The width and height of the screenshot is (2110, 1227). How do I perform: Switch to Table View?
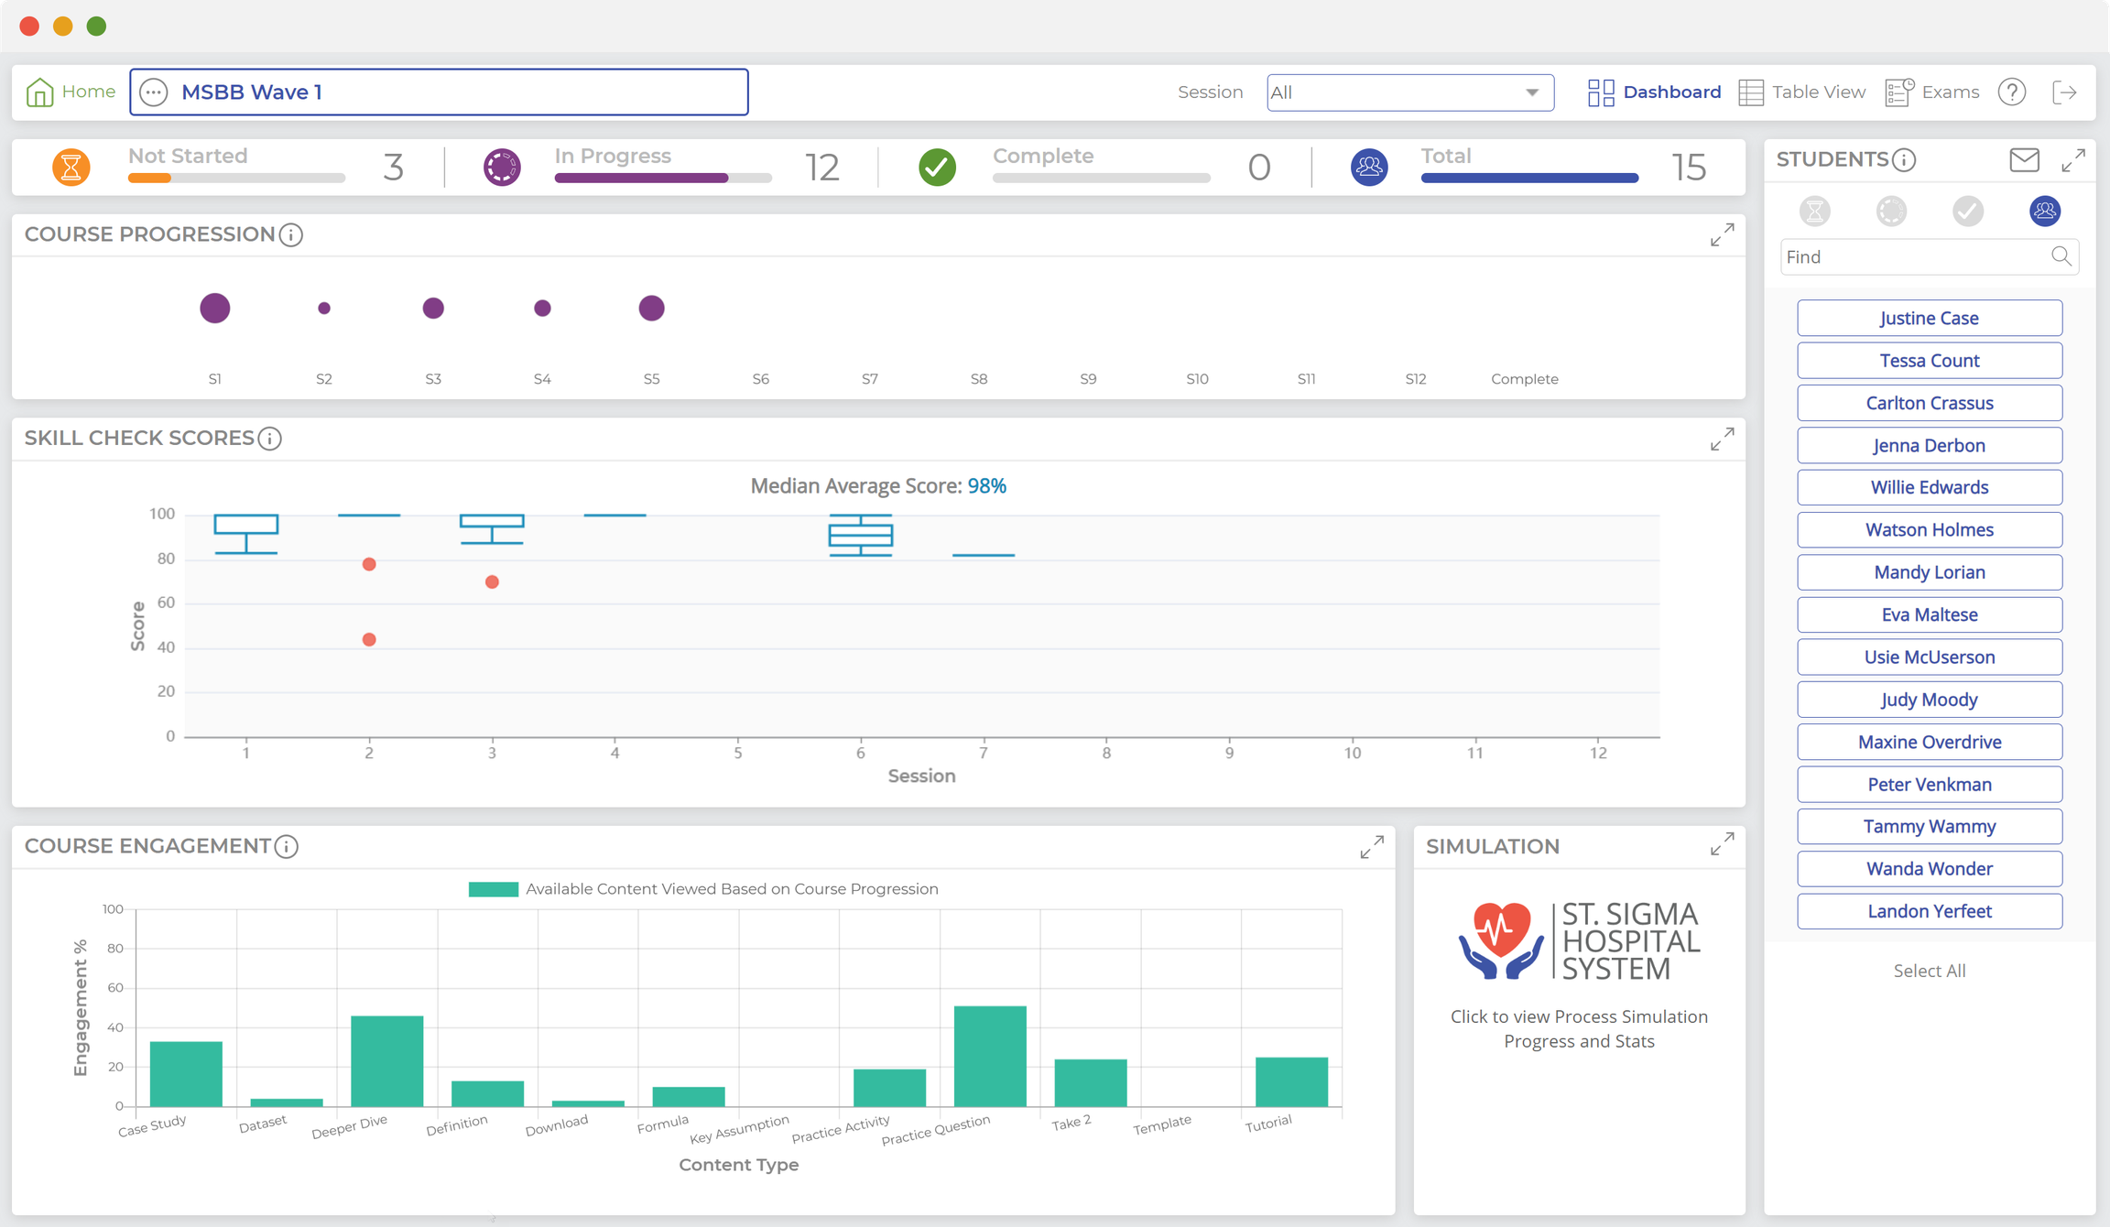(x=1801, y=92)
